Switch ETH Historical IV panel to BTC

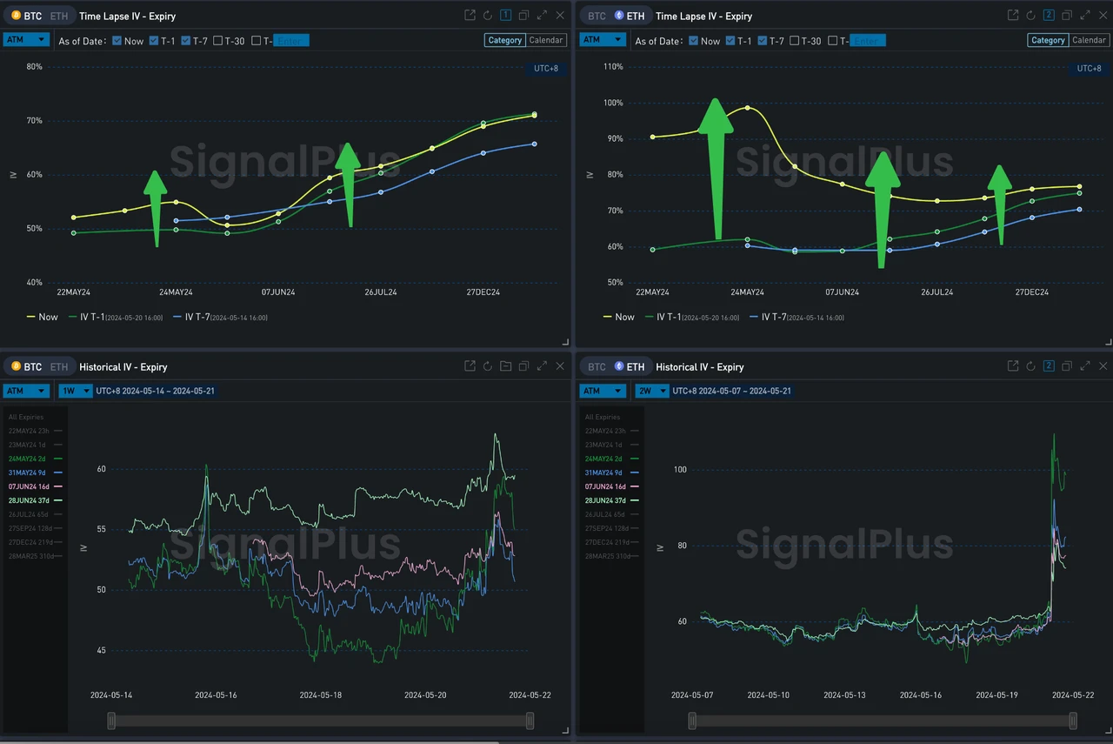(596, 366)
